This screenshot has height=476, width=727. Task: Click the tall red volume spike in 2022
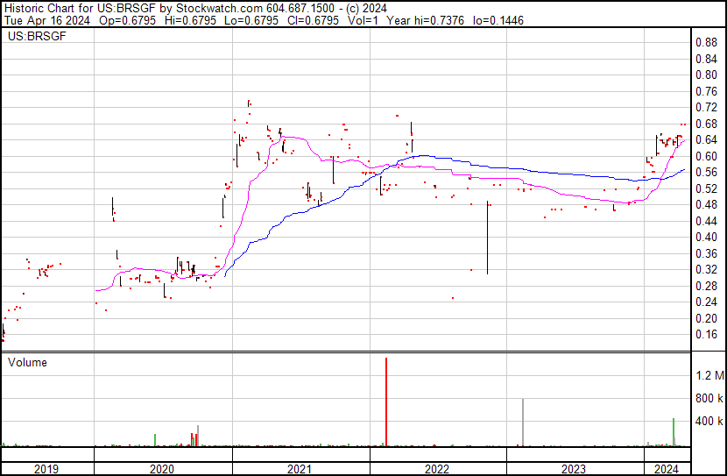pos(386,401)
